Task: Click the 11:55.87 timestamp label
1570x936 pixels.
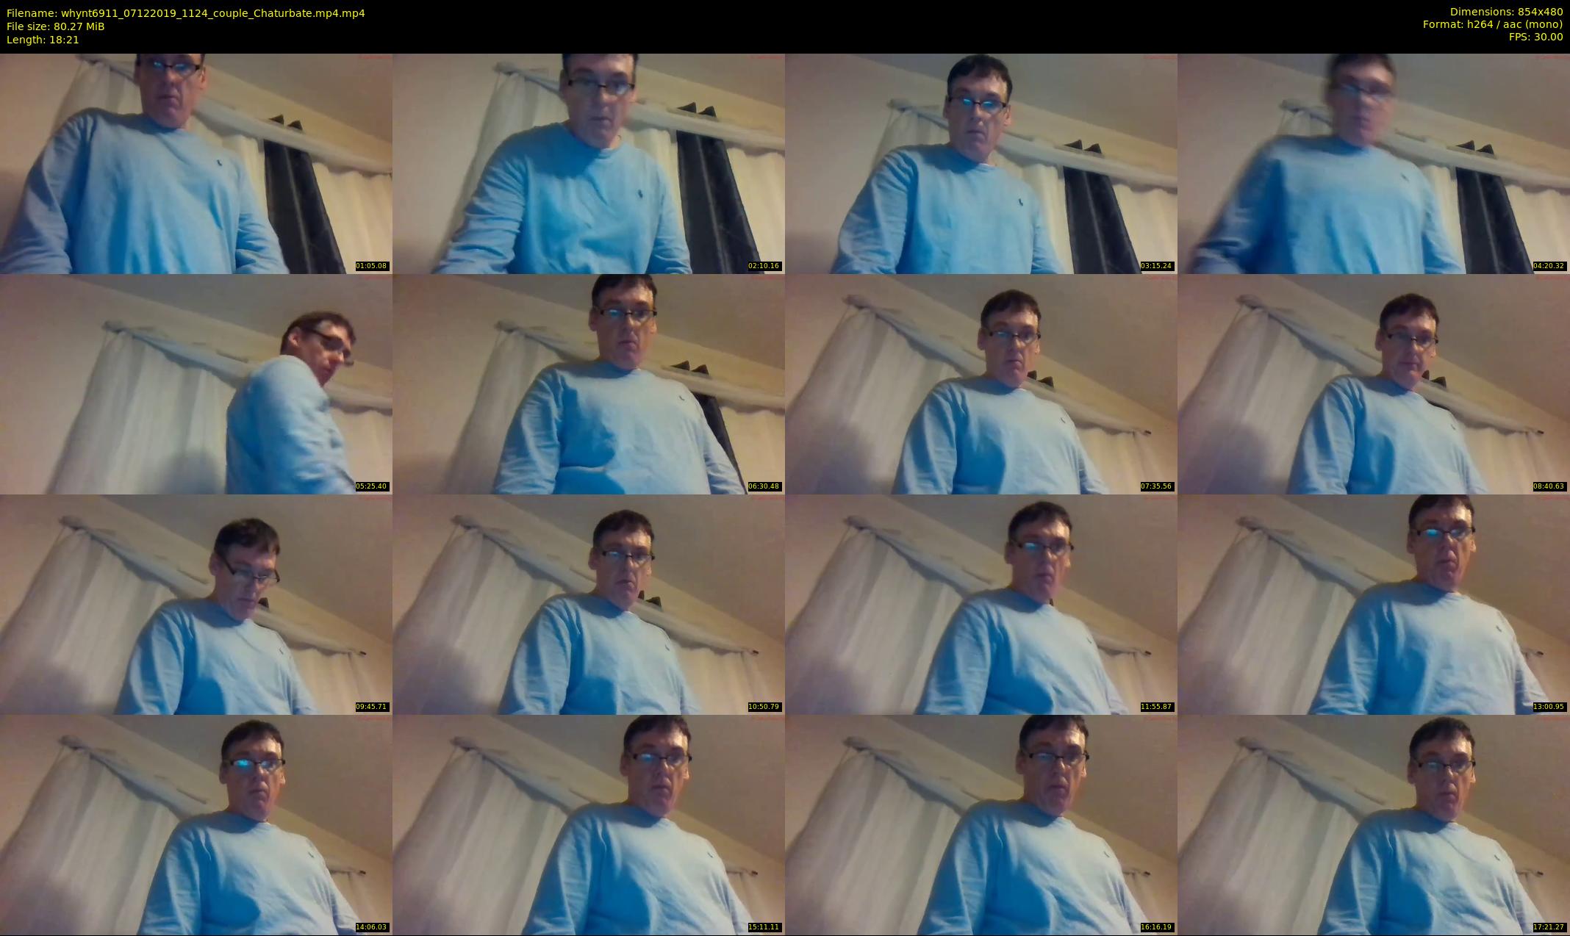Action: pos(1157,707)
